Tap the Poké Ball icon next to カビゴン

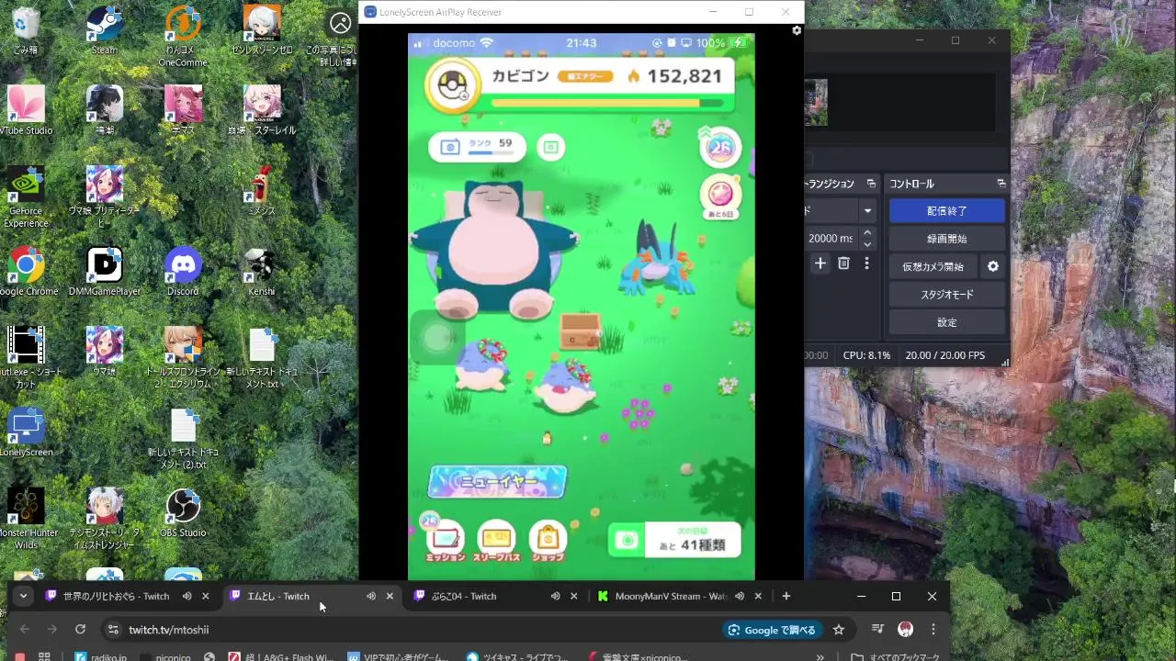[x=452, y=84]
